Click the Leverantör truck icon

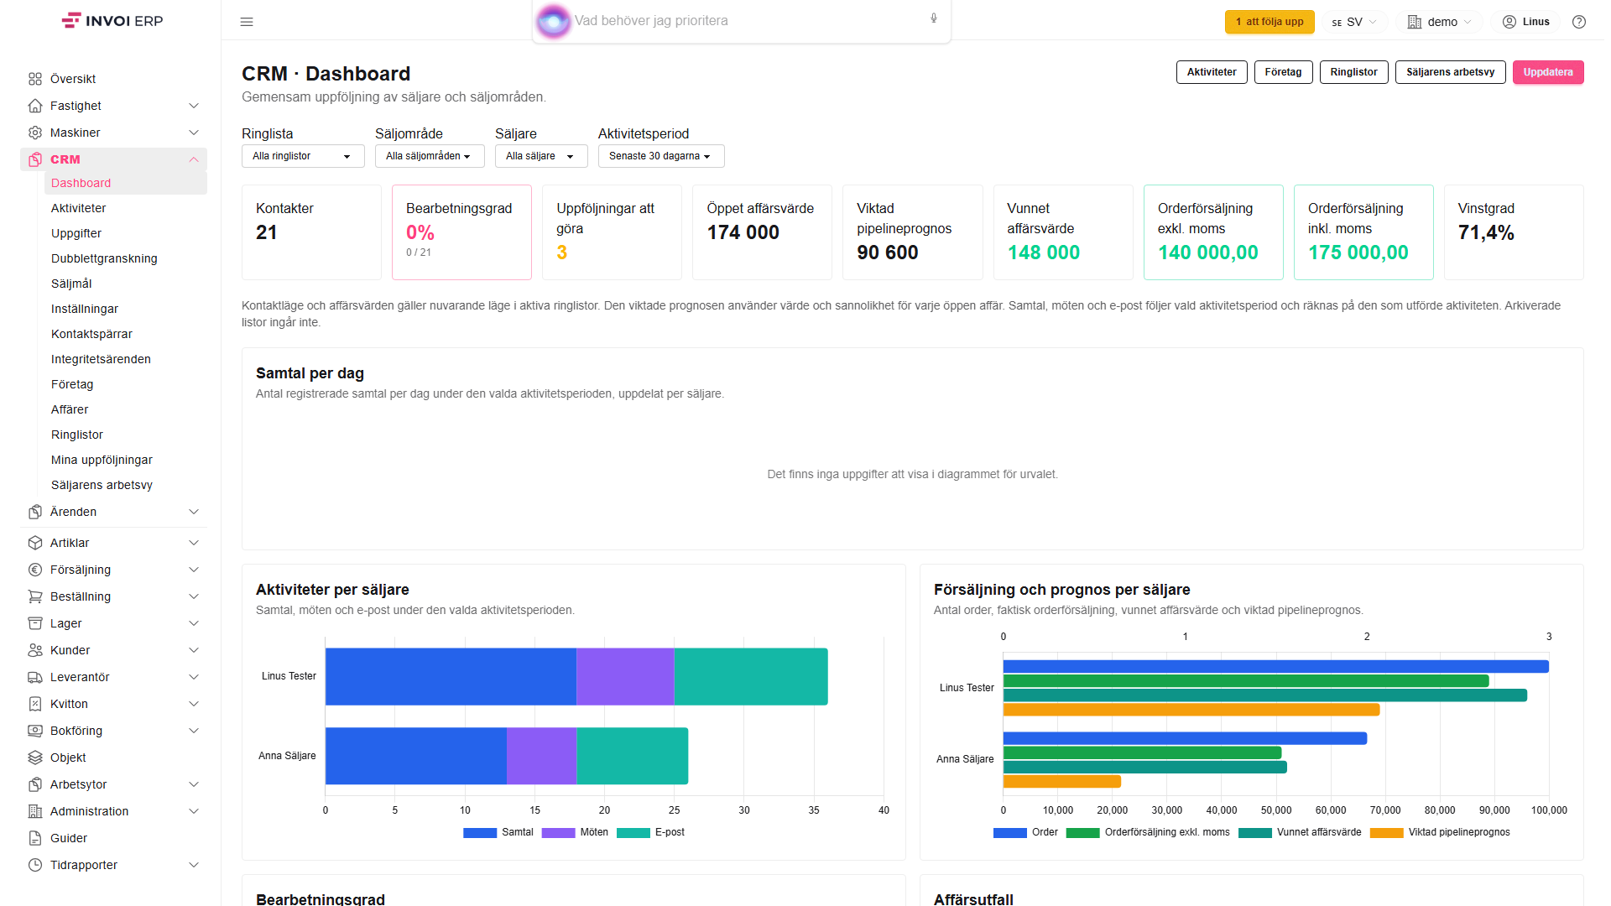pyautogui.click(x=35, y=677)
